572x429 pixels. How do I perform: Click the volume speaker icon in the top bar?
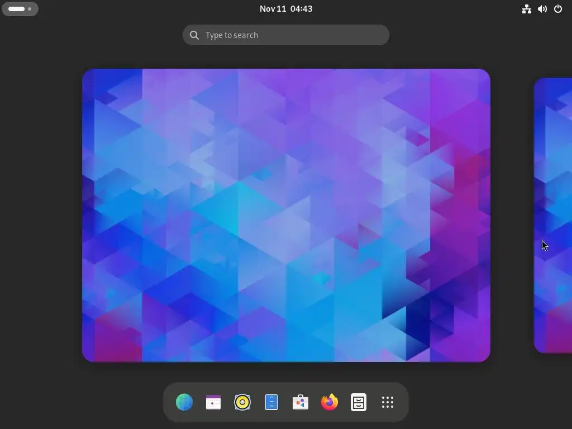pos(542,9)
